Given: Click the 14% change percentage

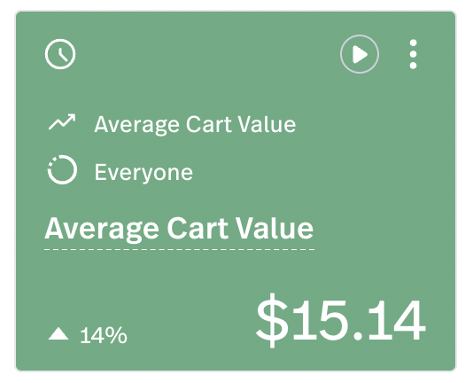Looking at the screenshot, I should 104,335.
